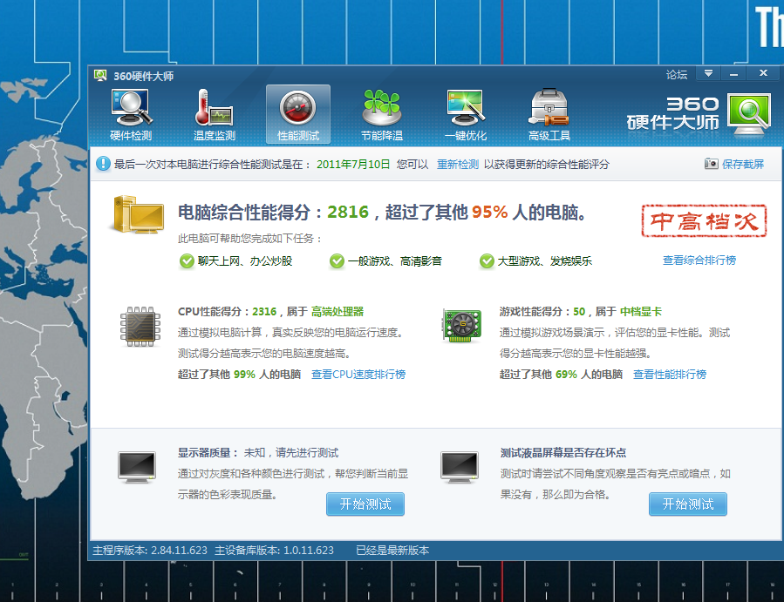Click the game score 50 value
This screenshot has height=602, width=784.
pyautogui.click(x=579, y=312)
